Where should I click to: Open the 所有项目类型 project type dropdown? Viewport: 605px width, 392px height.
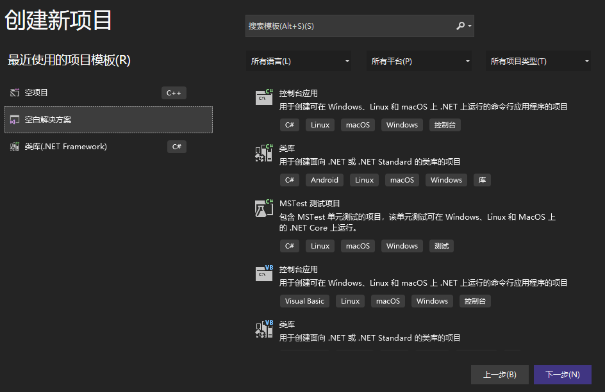click(538, 61)
